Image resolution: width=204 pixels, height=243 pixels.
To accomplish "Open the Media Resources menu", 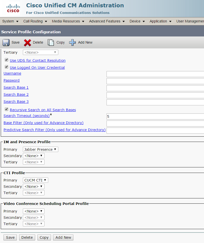I will (x=68, y=21).
